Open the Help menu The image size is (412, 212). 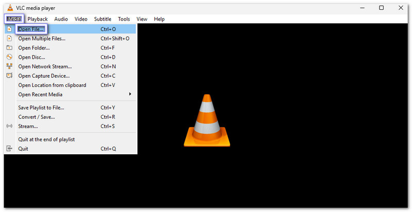pos(159,19)
